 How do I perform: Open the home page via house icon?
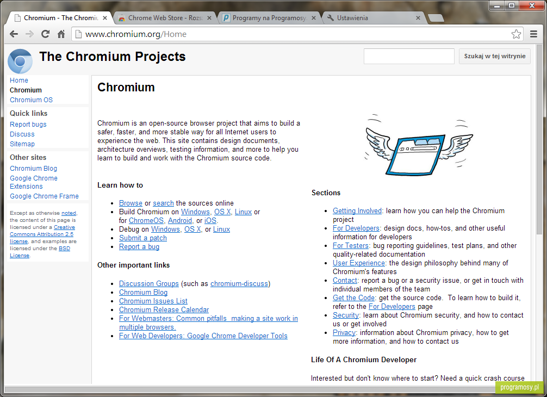[61, 34]
